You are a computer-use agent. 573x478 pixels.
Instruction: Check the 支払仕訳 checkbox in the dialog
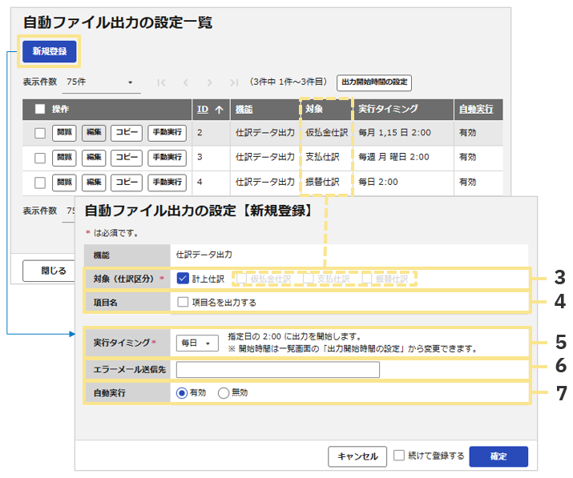[x=308, y=279]
